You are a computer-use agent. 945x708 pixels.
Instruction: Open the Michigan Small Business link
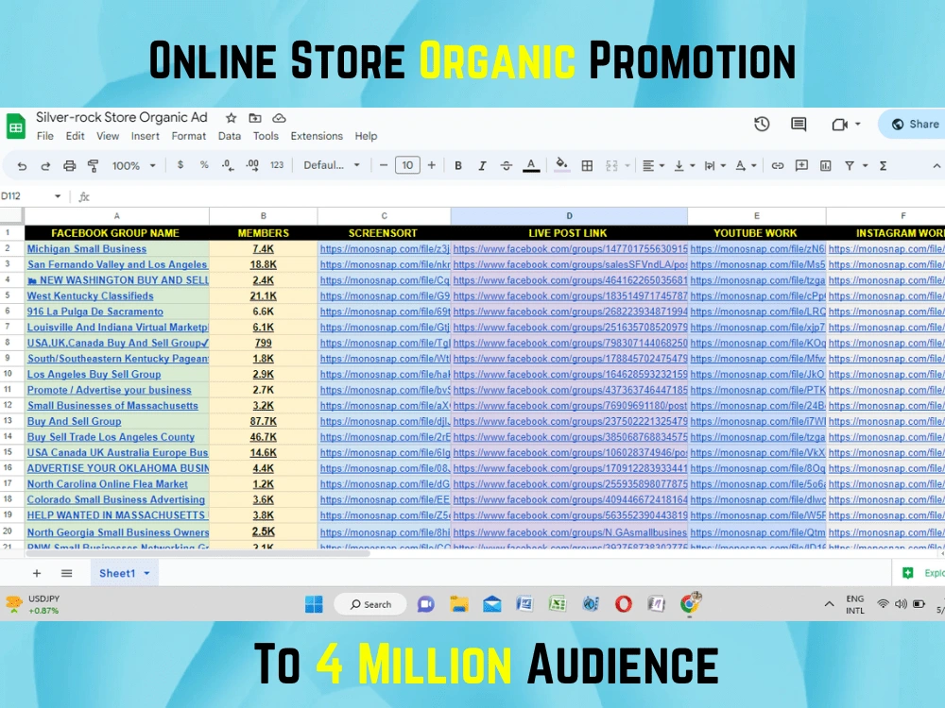point(87,248)
